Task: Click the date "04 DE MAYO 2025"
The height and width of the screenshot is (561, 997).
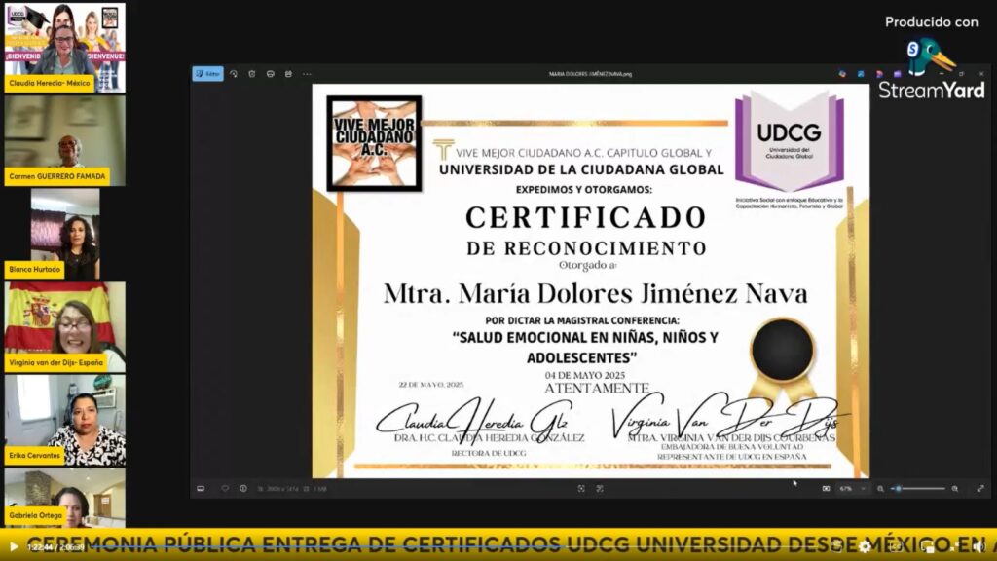Action: pyautogui.click(x=585, y=375)
